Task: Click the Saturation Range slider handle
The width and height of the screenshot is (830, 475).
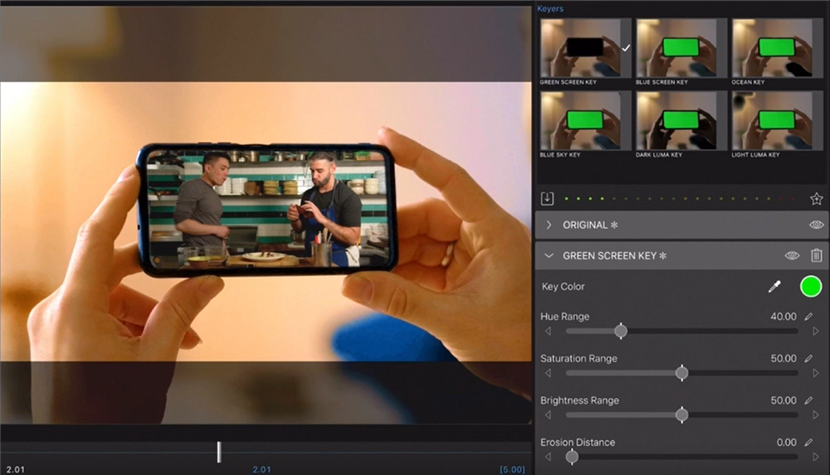Action: tap(681, 373)
